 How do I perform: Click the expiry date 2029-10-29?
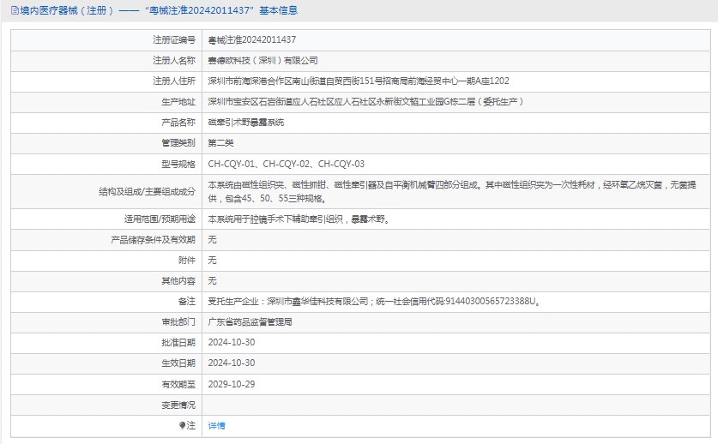point(232,384)
